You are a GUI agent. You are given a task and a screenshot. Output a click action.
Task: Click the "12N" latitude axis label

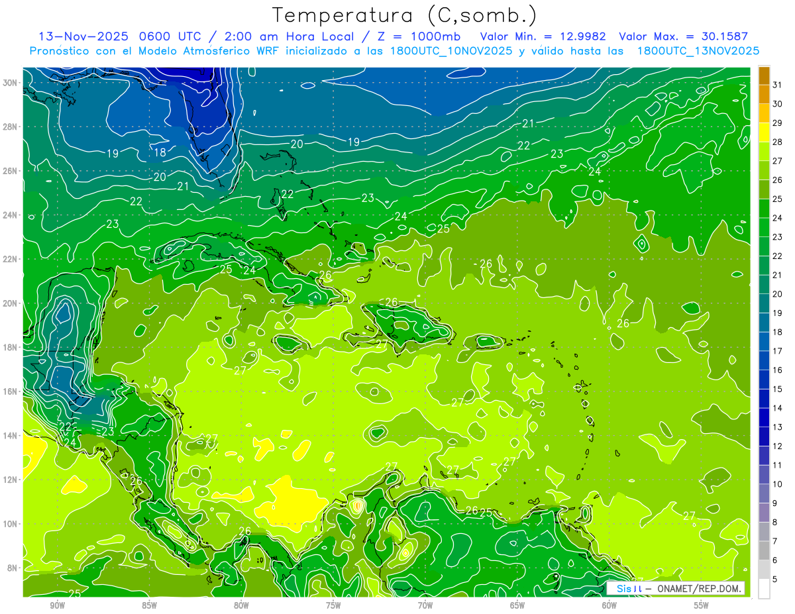(11, 480)
